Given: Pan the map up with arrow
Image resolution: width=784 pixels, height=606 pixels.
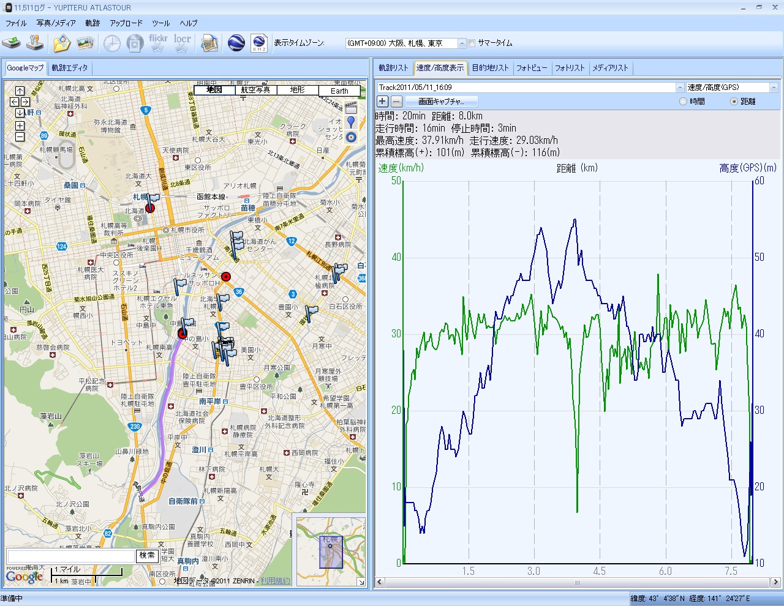Looking at the screenshot, I should pyautogui.click(x=20, y=91).
